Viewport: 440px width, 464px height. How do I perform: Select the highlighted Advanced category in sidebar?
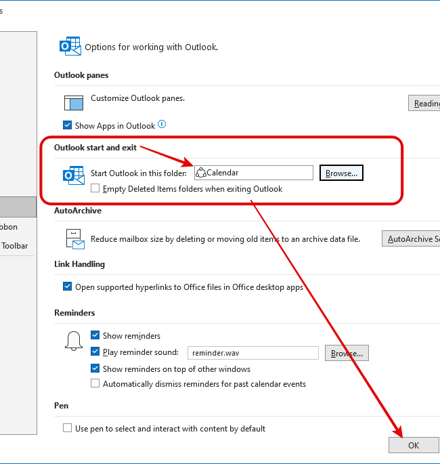[x=18, y=207]
